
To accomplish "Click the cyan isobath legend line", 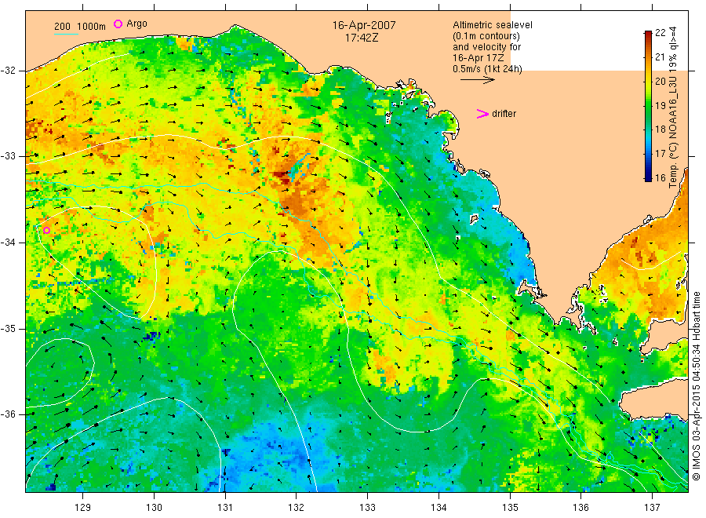I will (x=66, y=33).
